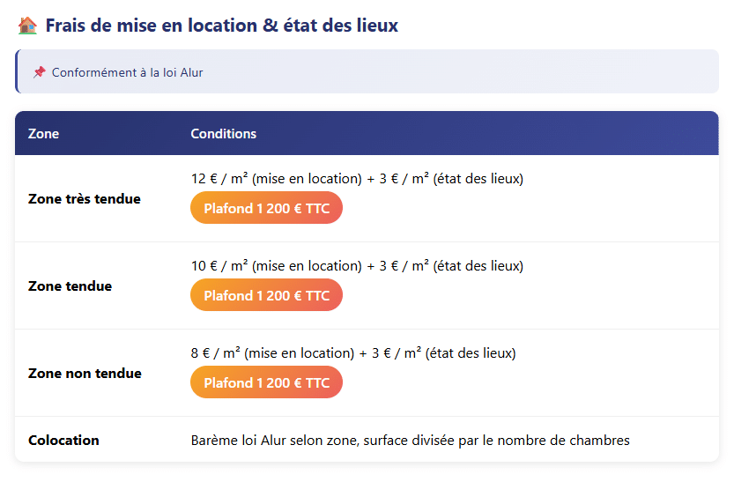Click the 10 € / m² rate text
This screenshot has width=734, height=482.
click(219, 266)
